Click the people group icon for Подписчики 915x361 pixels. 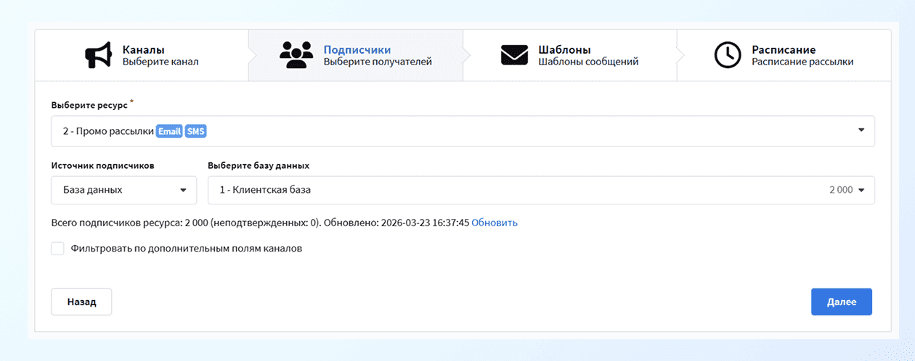coord(296,56)
